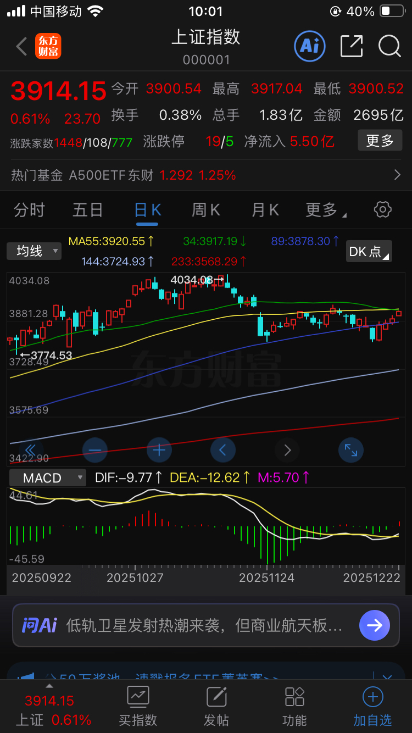Expand chart to fullscreen icon

pos(351,450)
